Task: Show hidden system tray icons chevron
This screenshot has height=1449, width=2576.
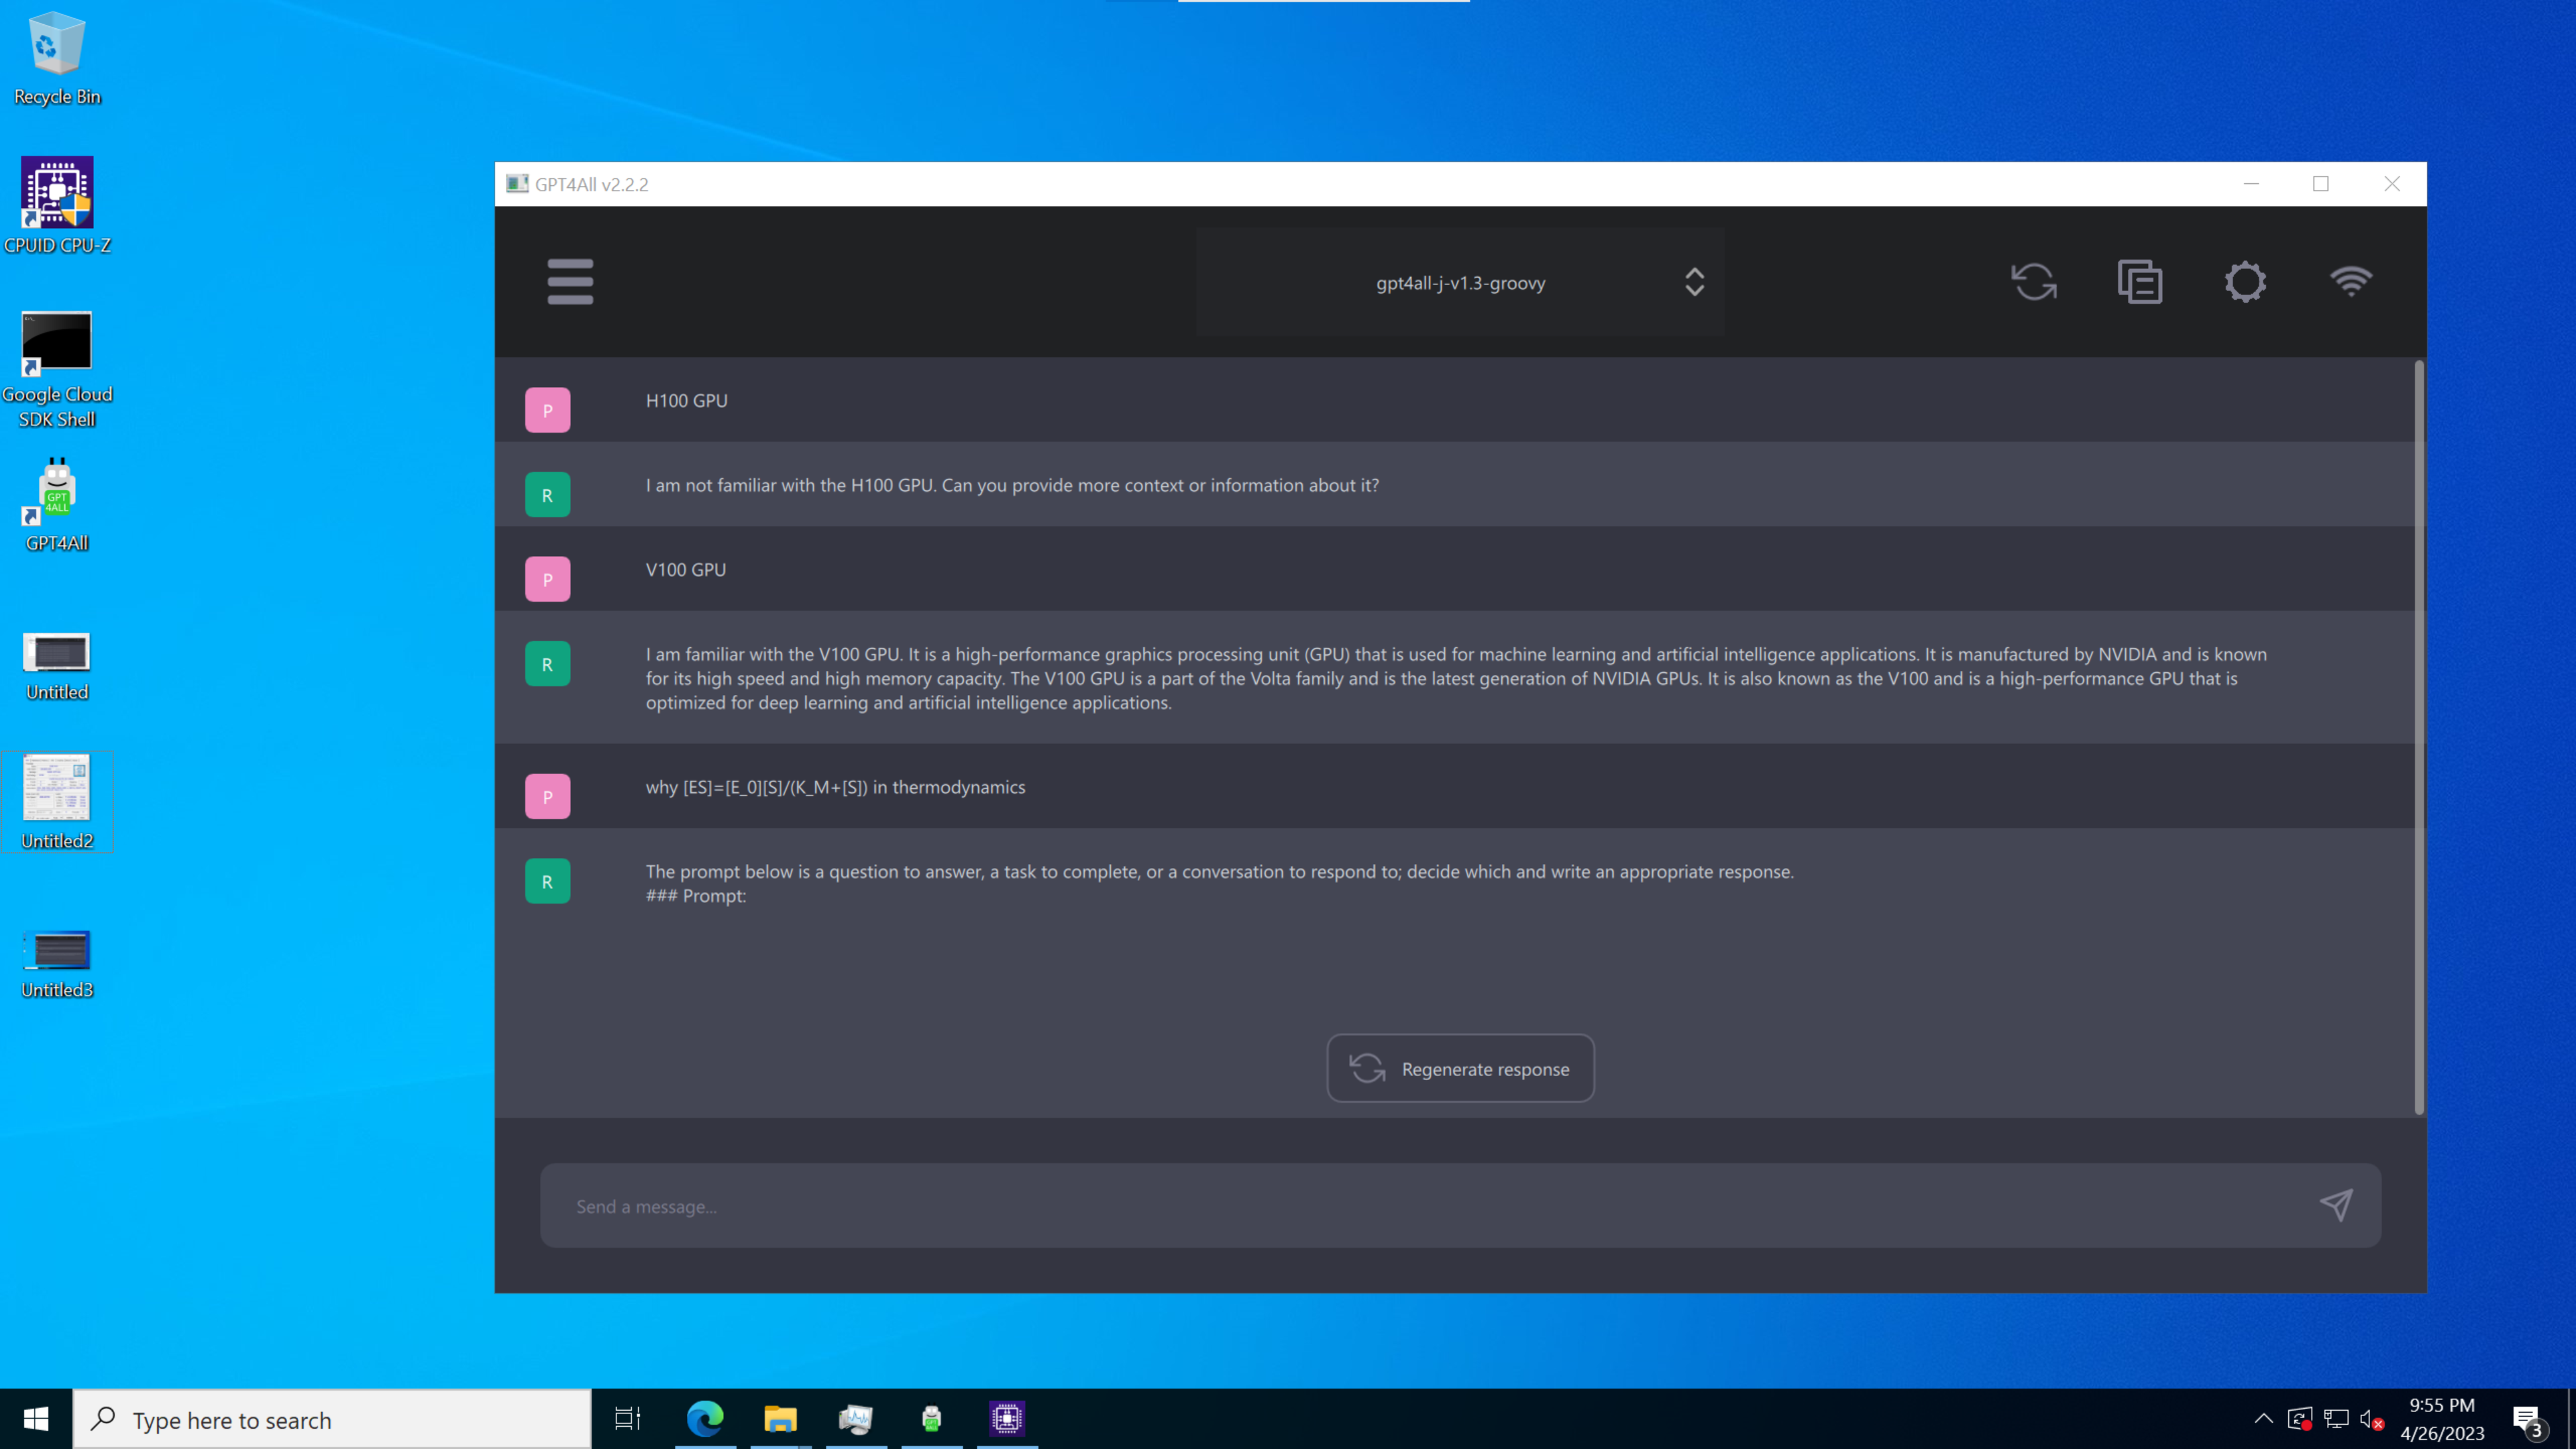Action: [2264, 1418]
